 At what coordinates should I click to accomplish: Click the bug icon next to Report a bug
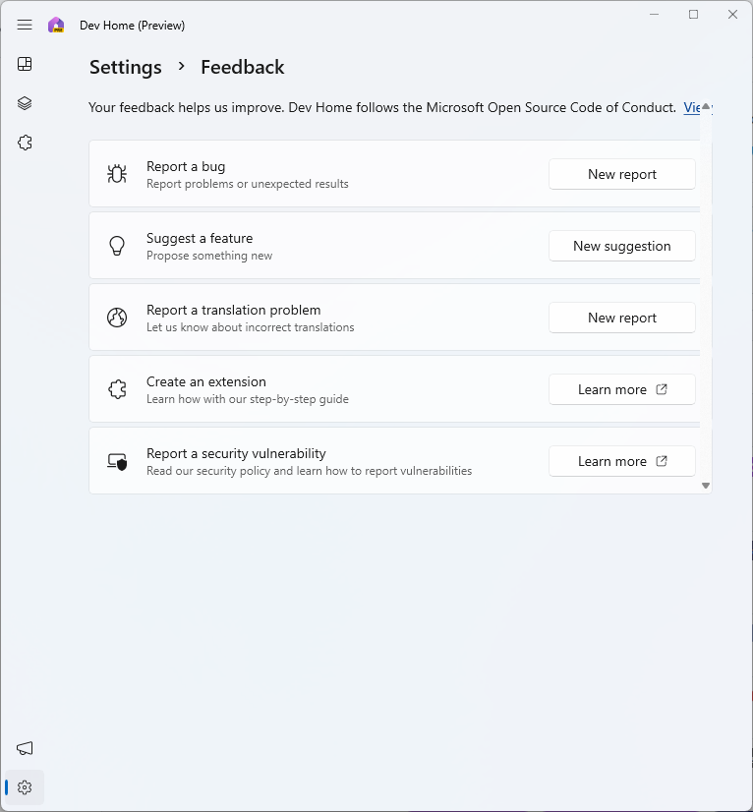click(x=117, y=173)
